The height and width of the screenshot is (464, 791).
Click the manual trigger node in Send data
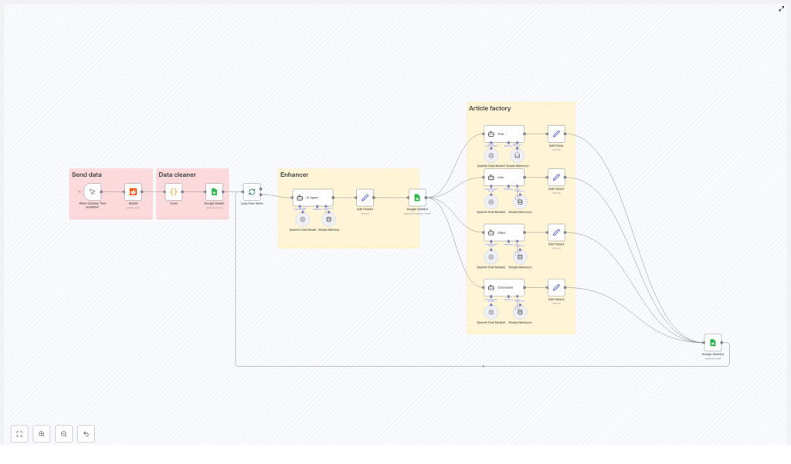(x=93, y=191)
